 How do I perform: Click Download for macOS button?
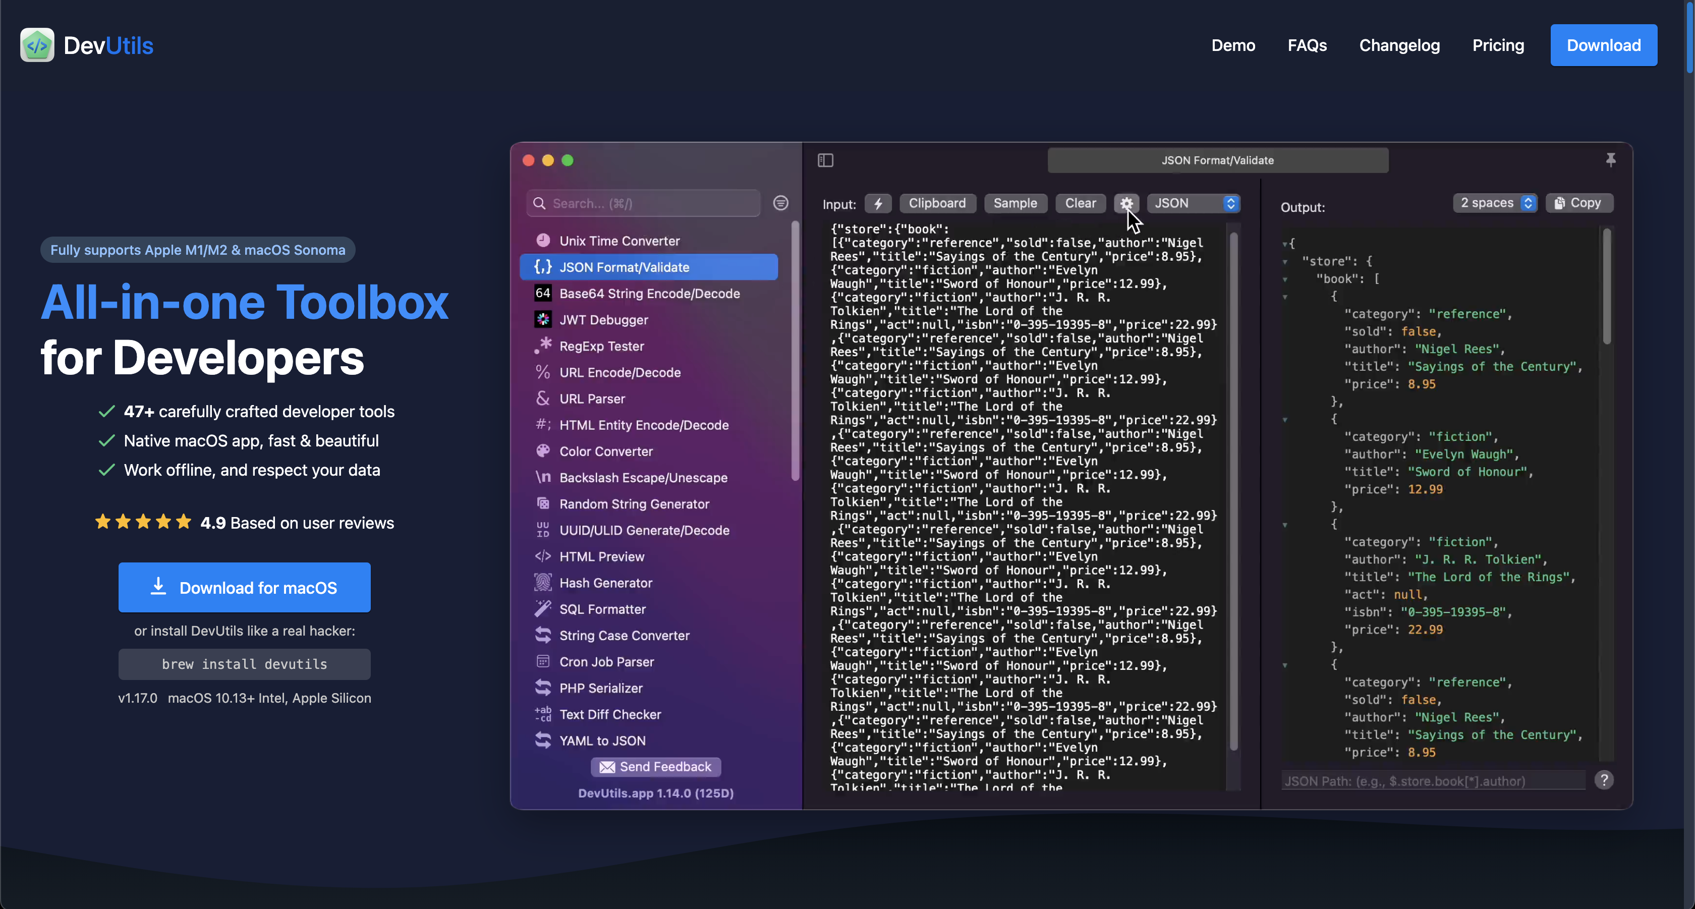tap(244, 587)
